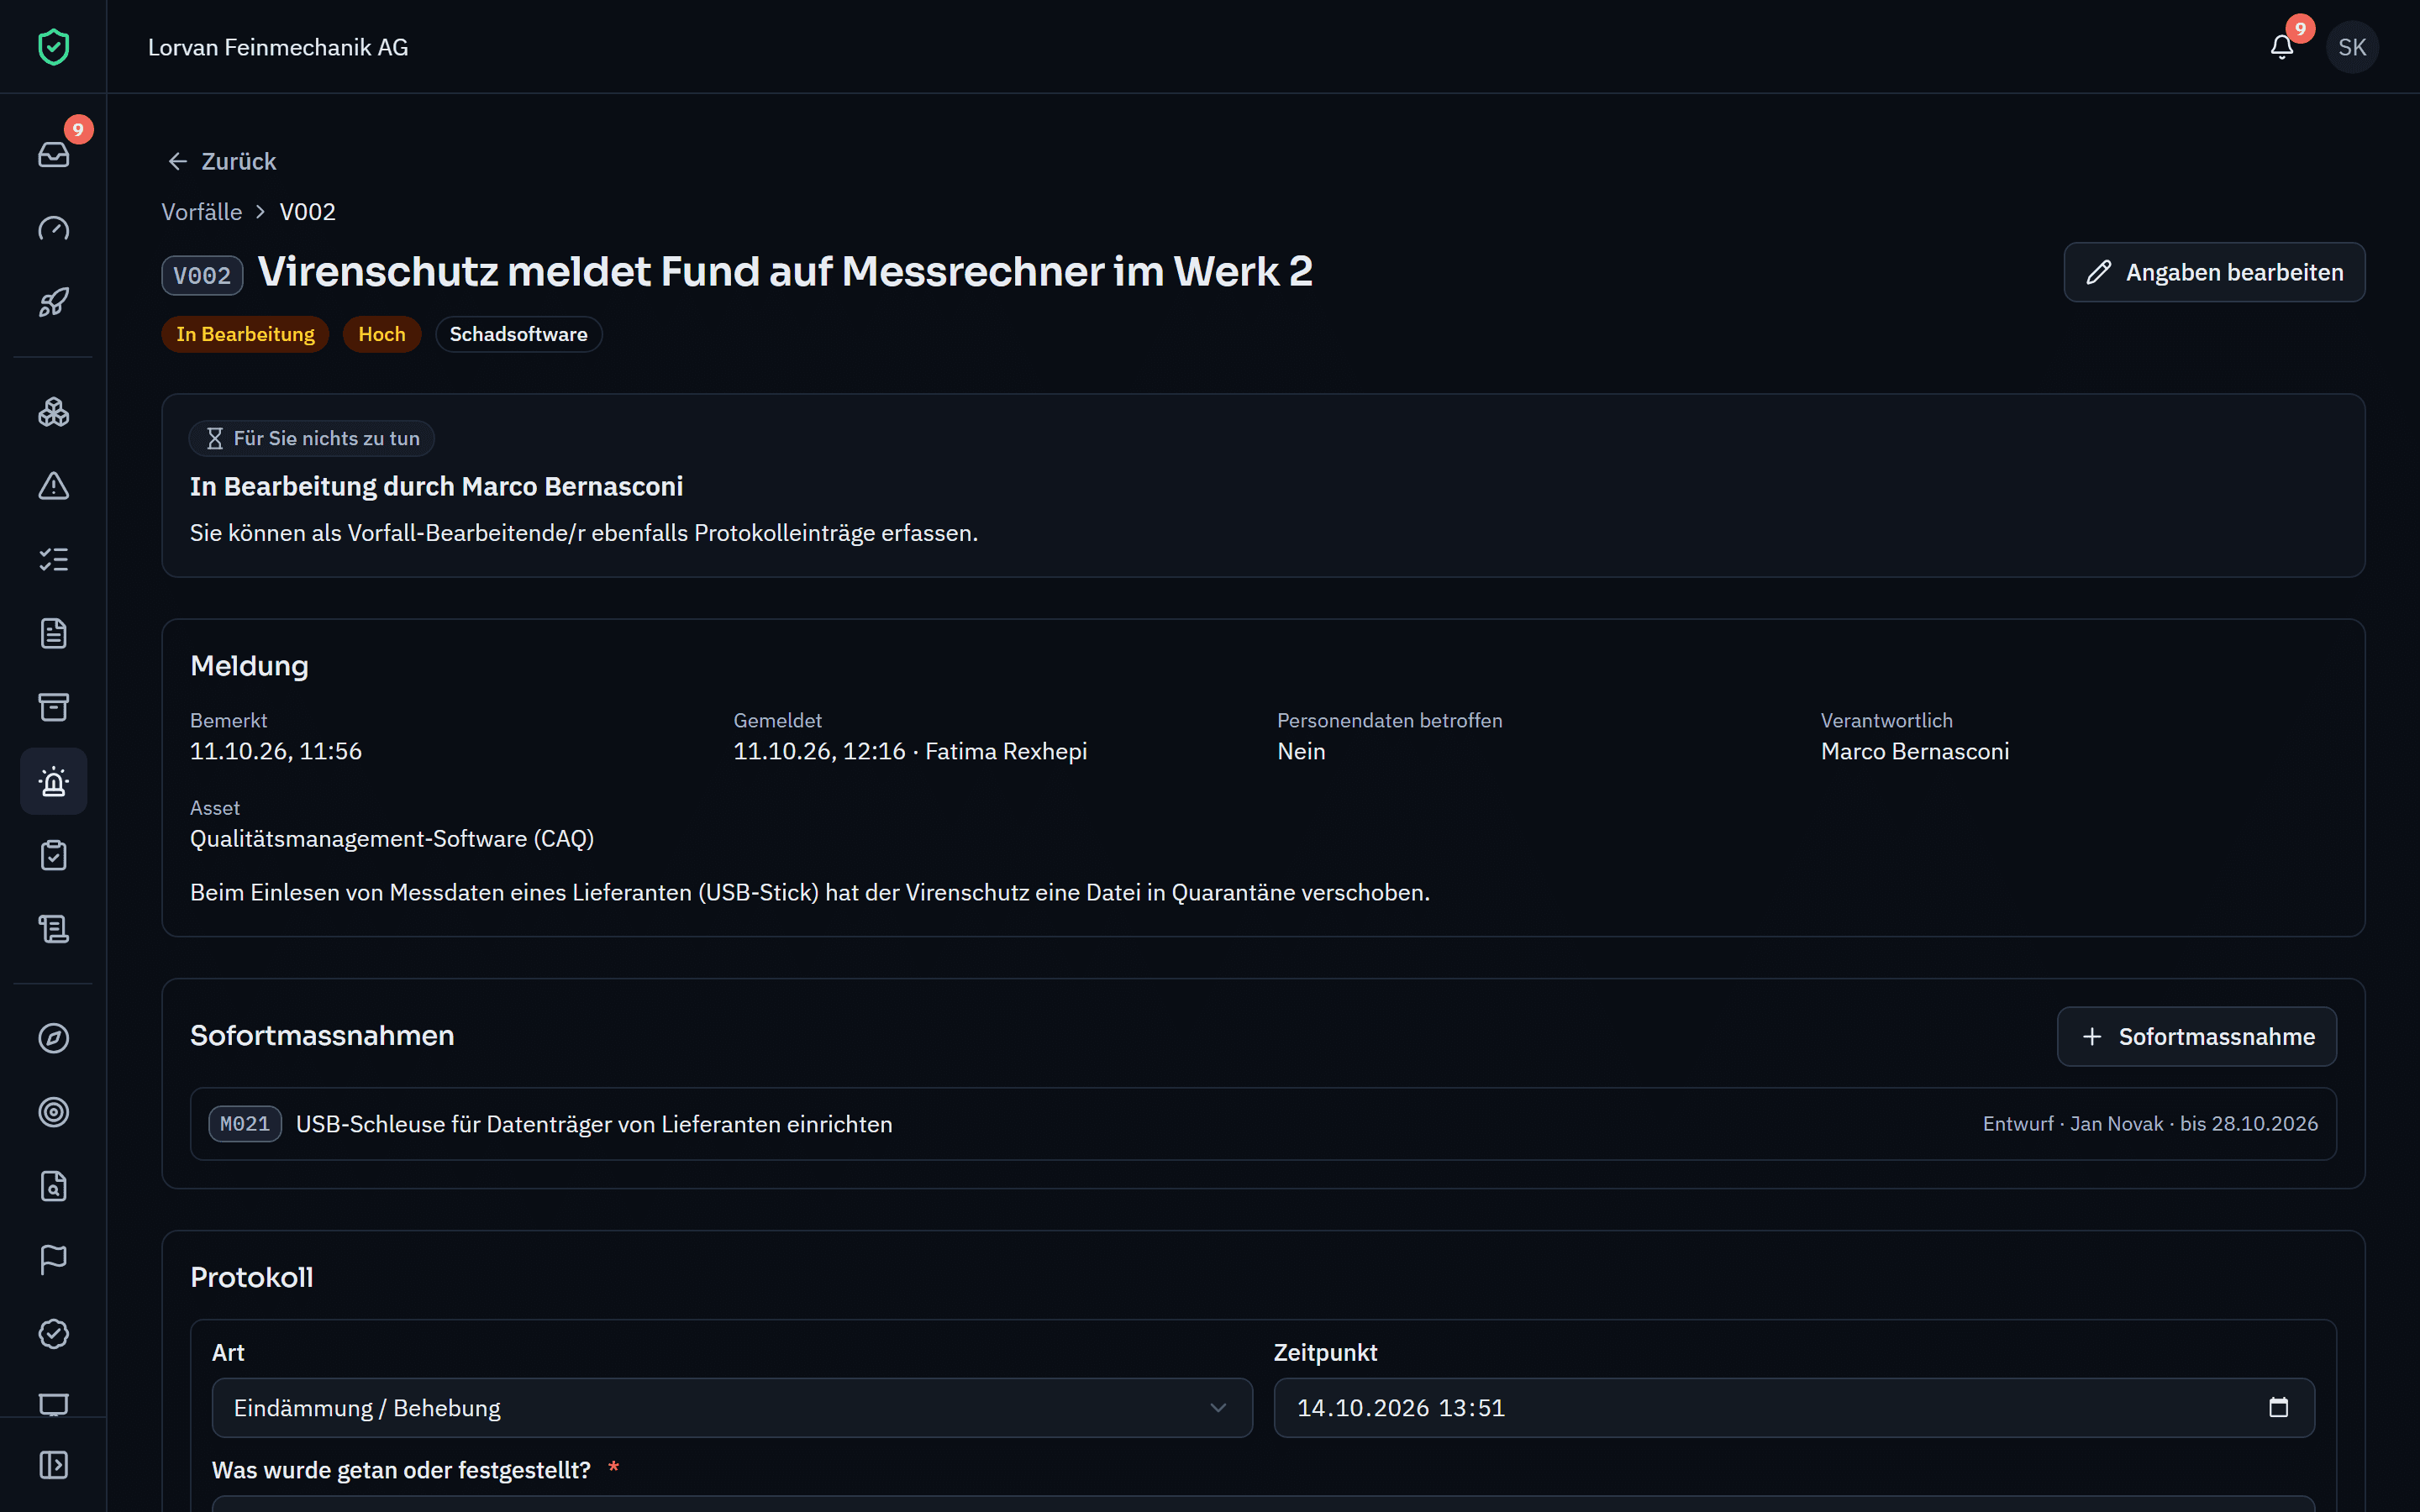Open the warning triangle risks icon
The height and width of the screenshot is (1512, 2420).
pos(53,486)
